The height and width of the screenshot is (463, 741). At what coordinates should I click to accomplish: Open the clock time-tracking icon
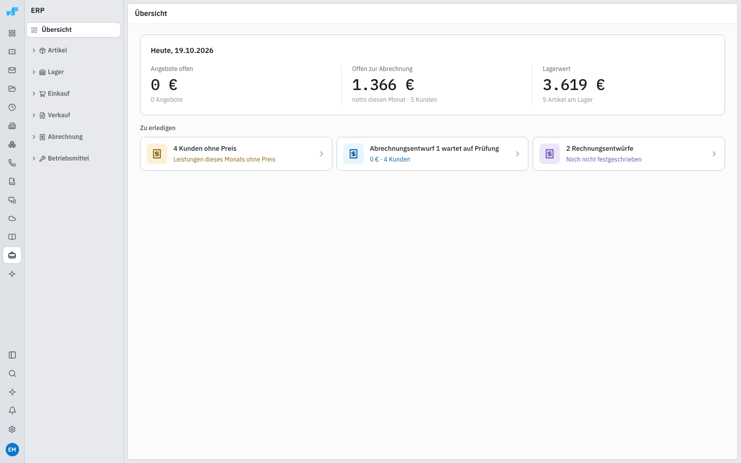tap(12, 108)
